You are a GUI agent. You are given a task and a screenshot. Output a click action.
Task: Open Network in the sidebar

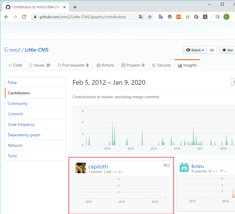[x=35, y=145]
